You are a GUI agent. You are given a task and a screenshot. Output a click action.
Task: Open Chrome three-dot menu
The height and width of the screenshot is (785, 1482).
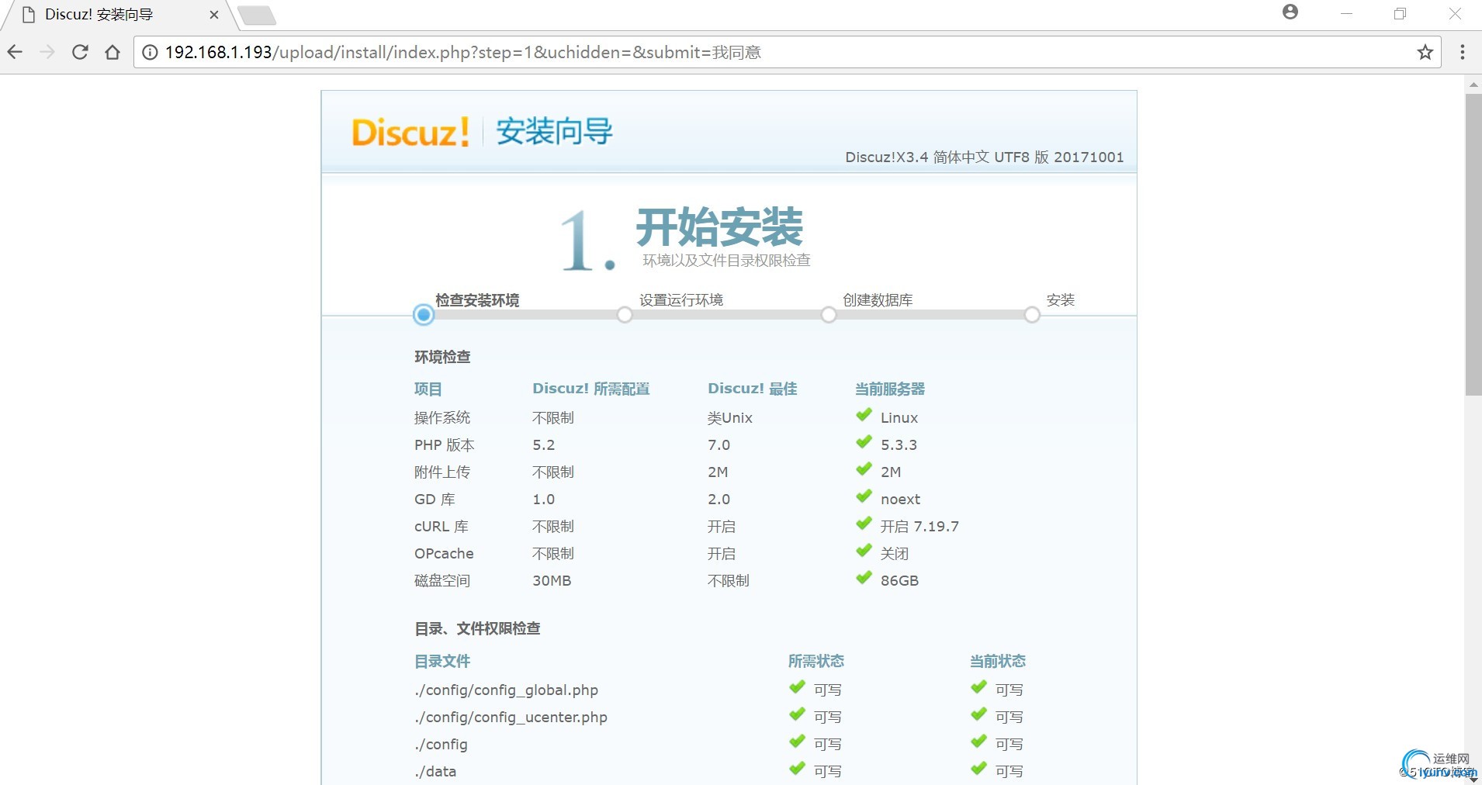point(1463,52)
